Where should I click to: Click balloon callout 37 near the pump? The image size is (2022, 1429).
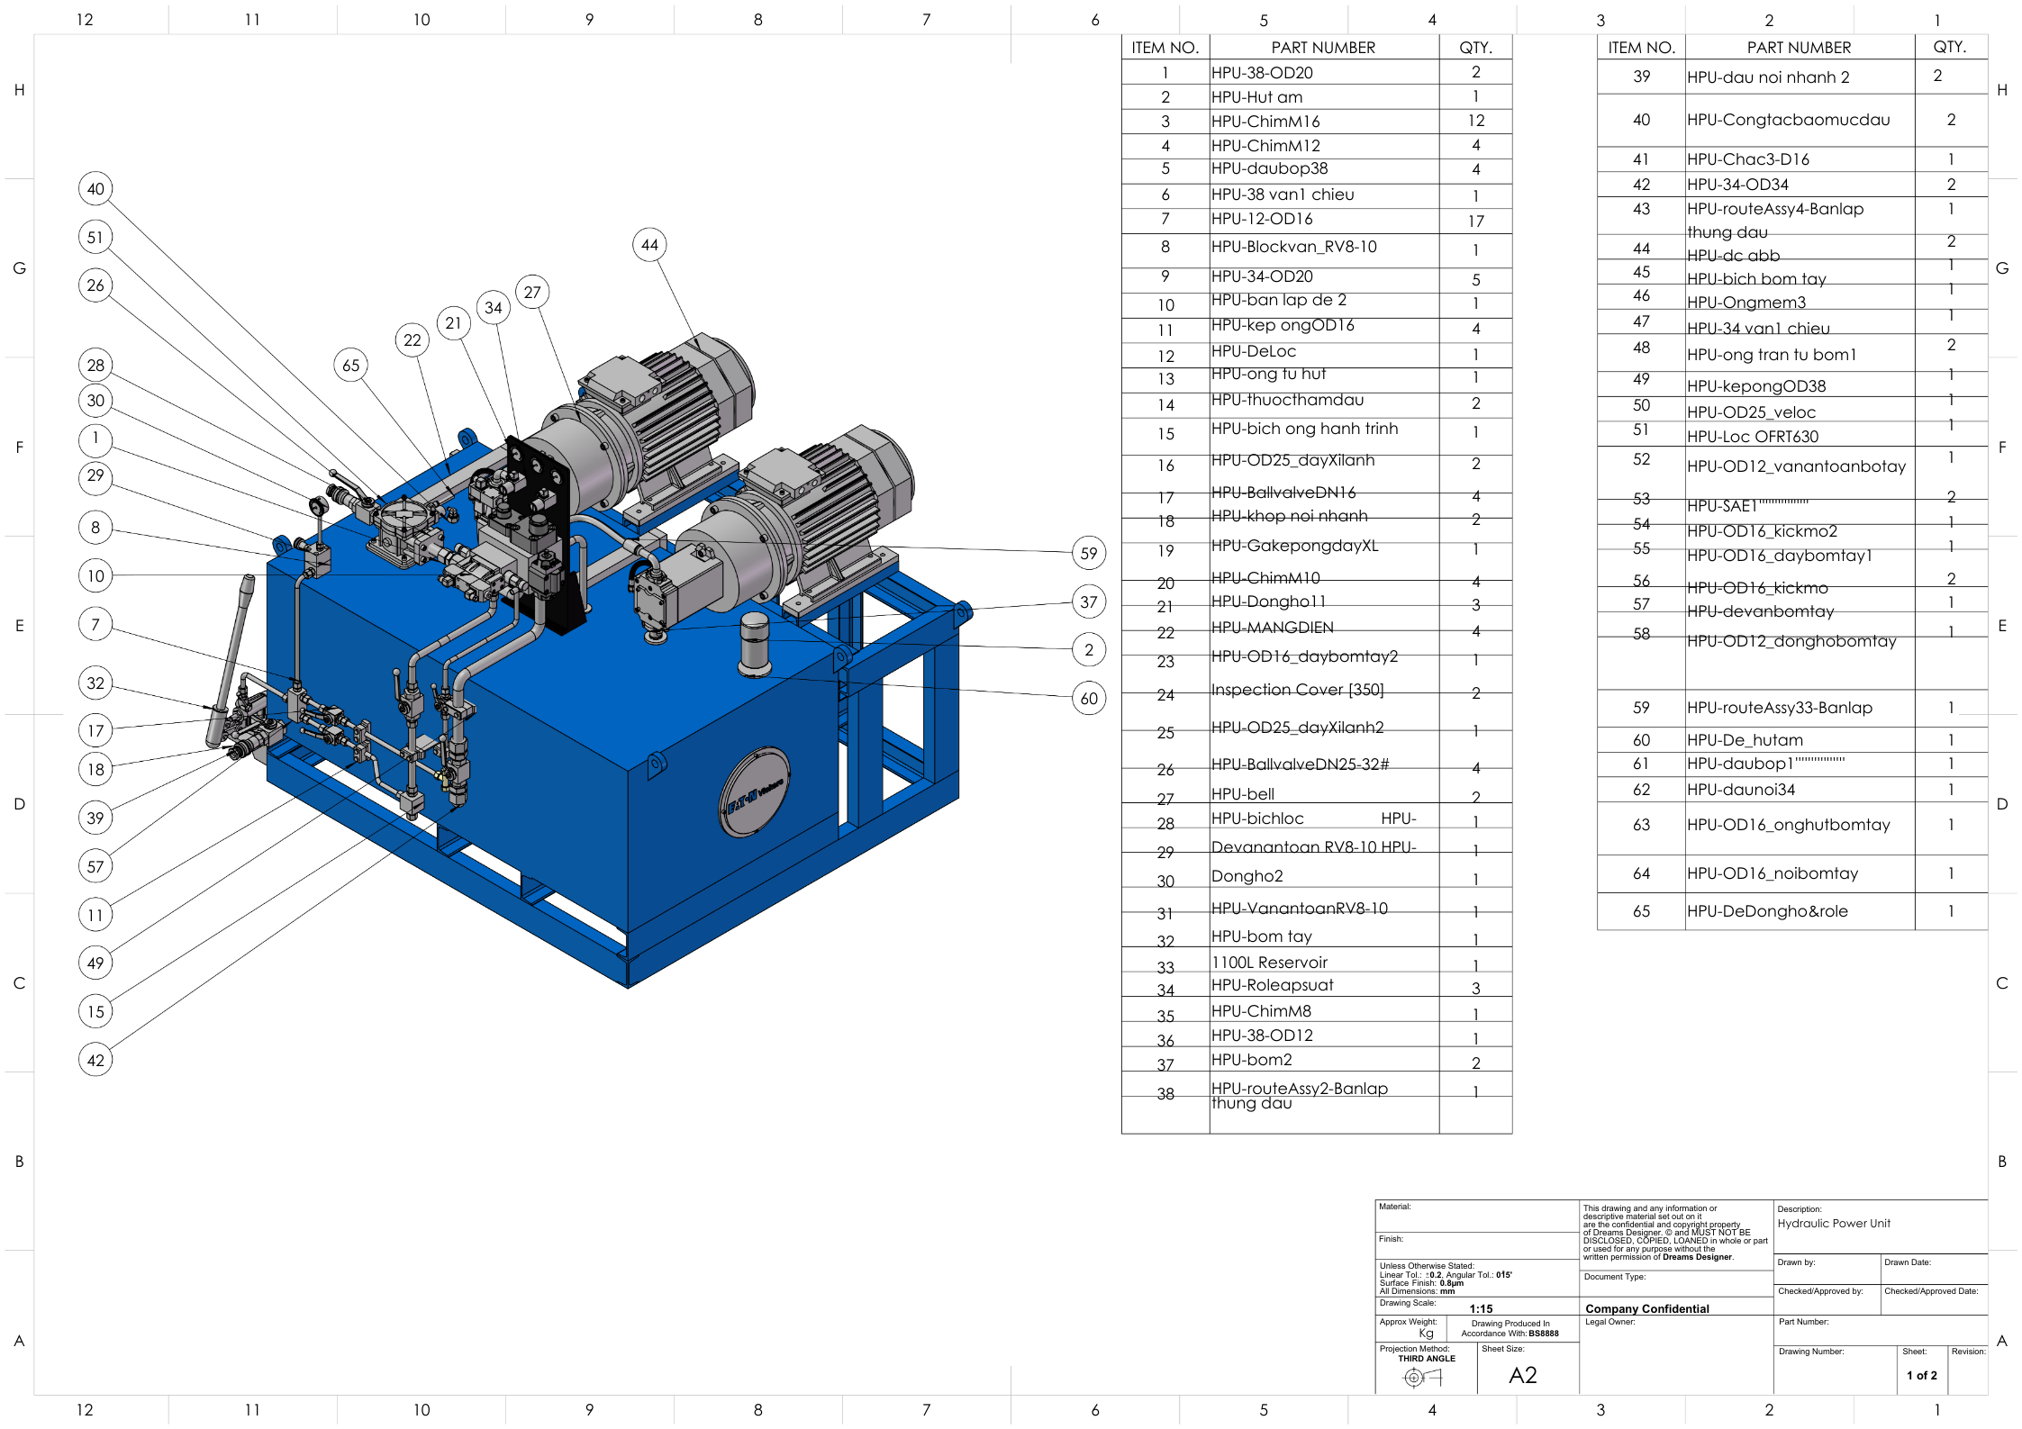[x=1089, y=601]
